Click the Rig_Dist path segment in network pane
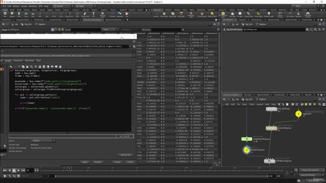The width and height of the screenshot is (326, 183). pyautogui.click(x=247, y=100)
